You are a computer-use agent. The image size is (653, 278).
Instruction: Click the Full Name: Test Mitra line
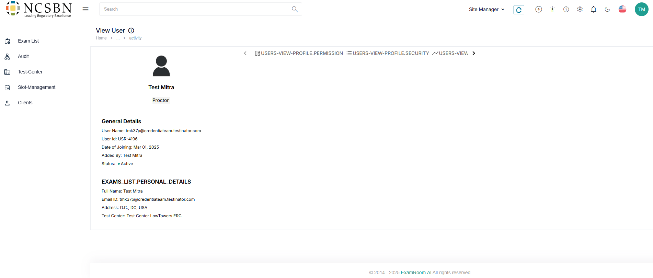point(122,191)
